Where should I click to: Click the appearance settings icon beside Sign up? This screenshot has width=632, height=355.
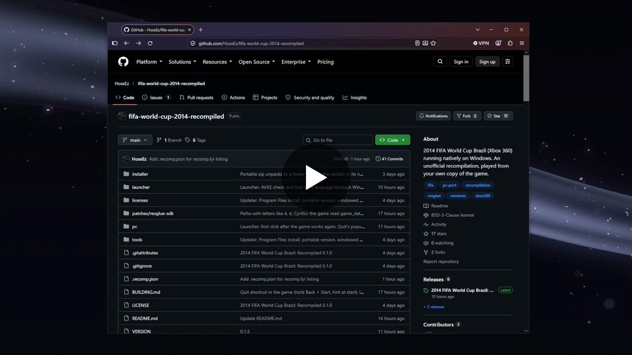508,62
